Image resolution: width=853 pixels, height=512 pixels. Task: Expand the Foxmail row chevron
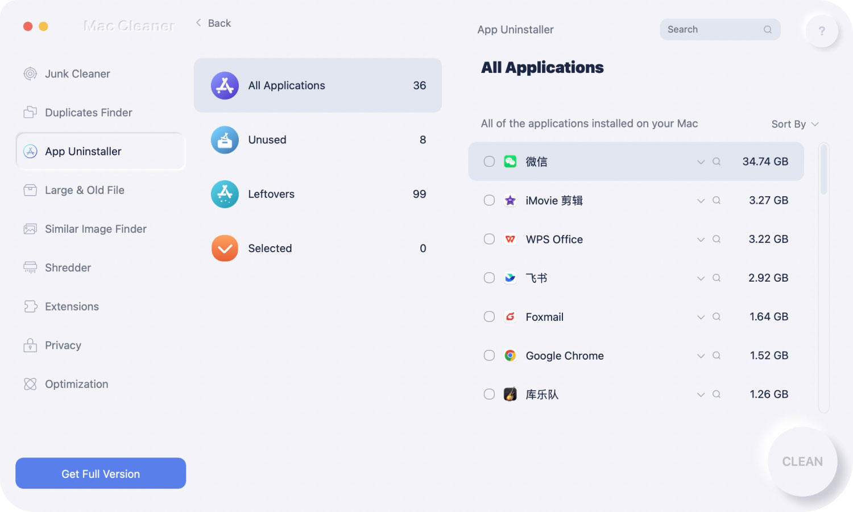pos(701,317)
